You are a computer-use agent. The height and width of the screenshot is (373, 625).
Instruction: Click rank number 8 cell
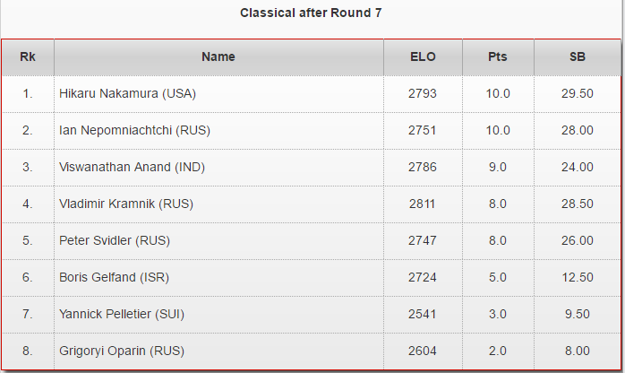tap(28, 351)
